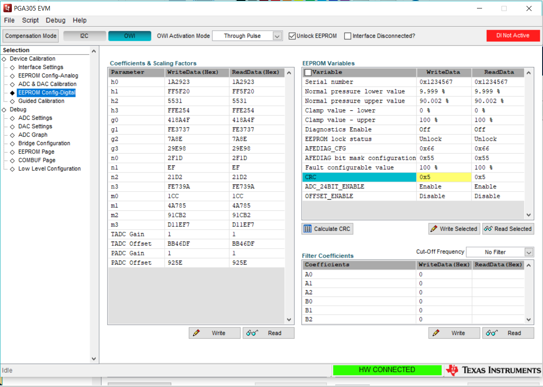Switch interface to I2C
543x387 pixels.
coord(85,36)
